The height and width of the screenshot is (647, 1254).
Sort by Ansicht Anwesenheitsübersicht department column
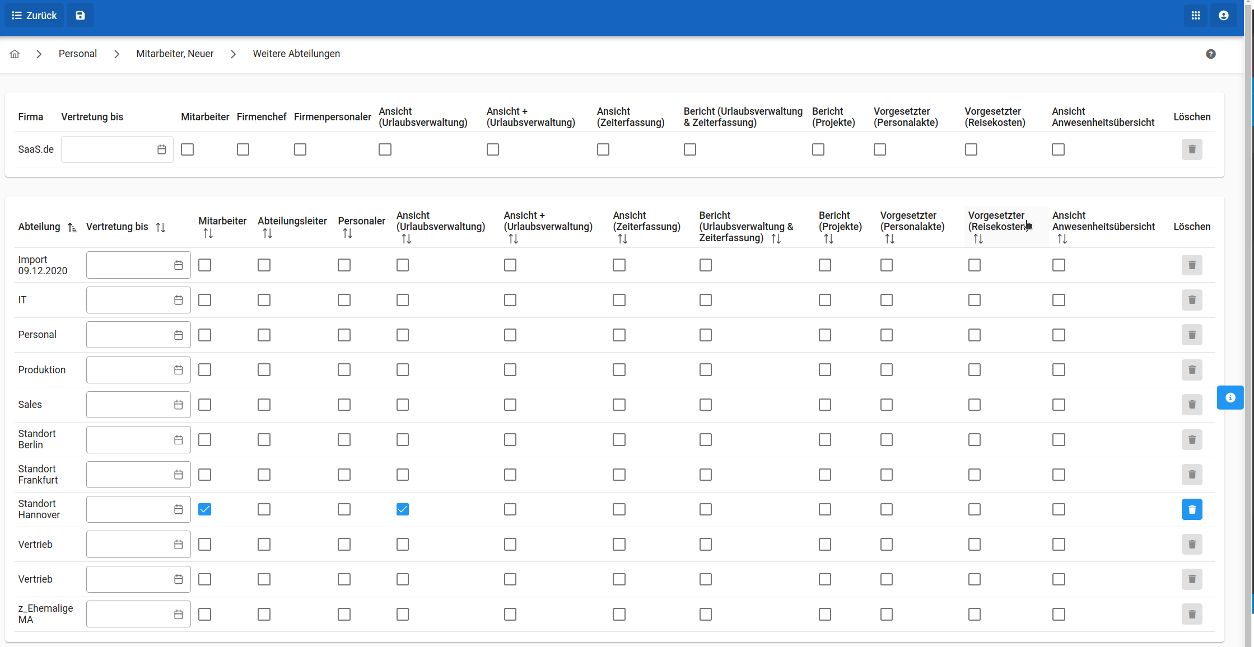tap(1062, 239)
